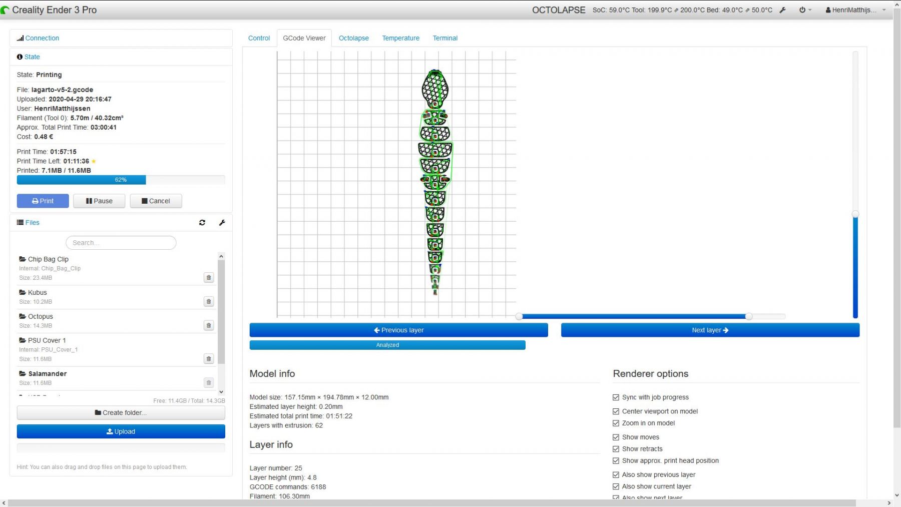
Task: Focus the file Search input field
Action: point(121,243)
